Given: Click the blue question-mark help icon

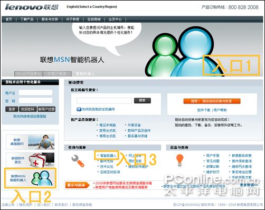Looking at the screenshot, I should coord(79,109).
